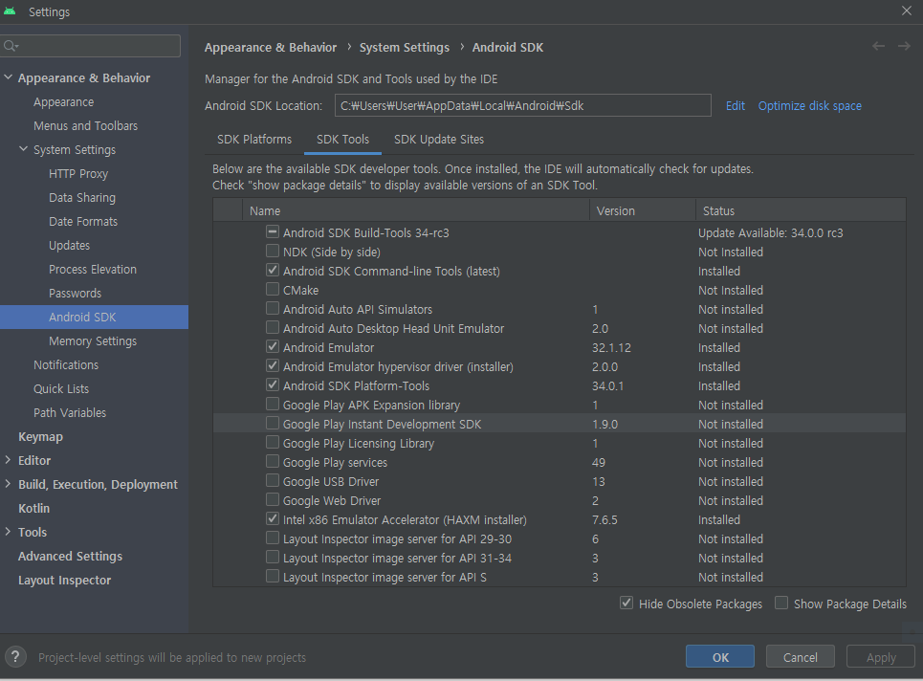Click the Cancel button
This screenshot has height=681, width=923.
[x=800, y=656]
